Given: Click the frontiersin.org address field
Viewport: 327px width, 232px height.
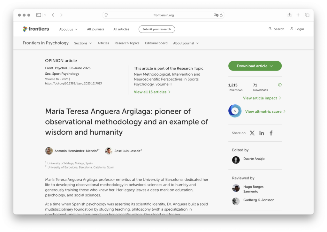Looking at the screenshot, I should pos(163,15).
